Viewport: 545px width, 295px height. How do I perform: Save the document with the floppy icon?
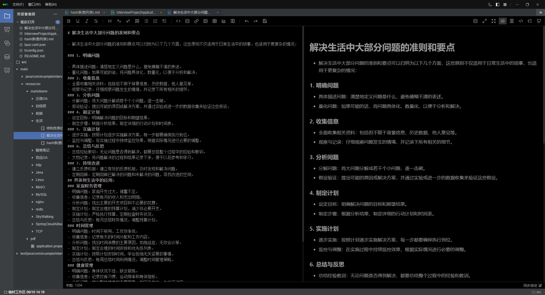(x=265, y=21)
